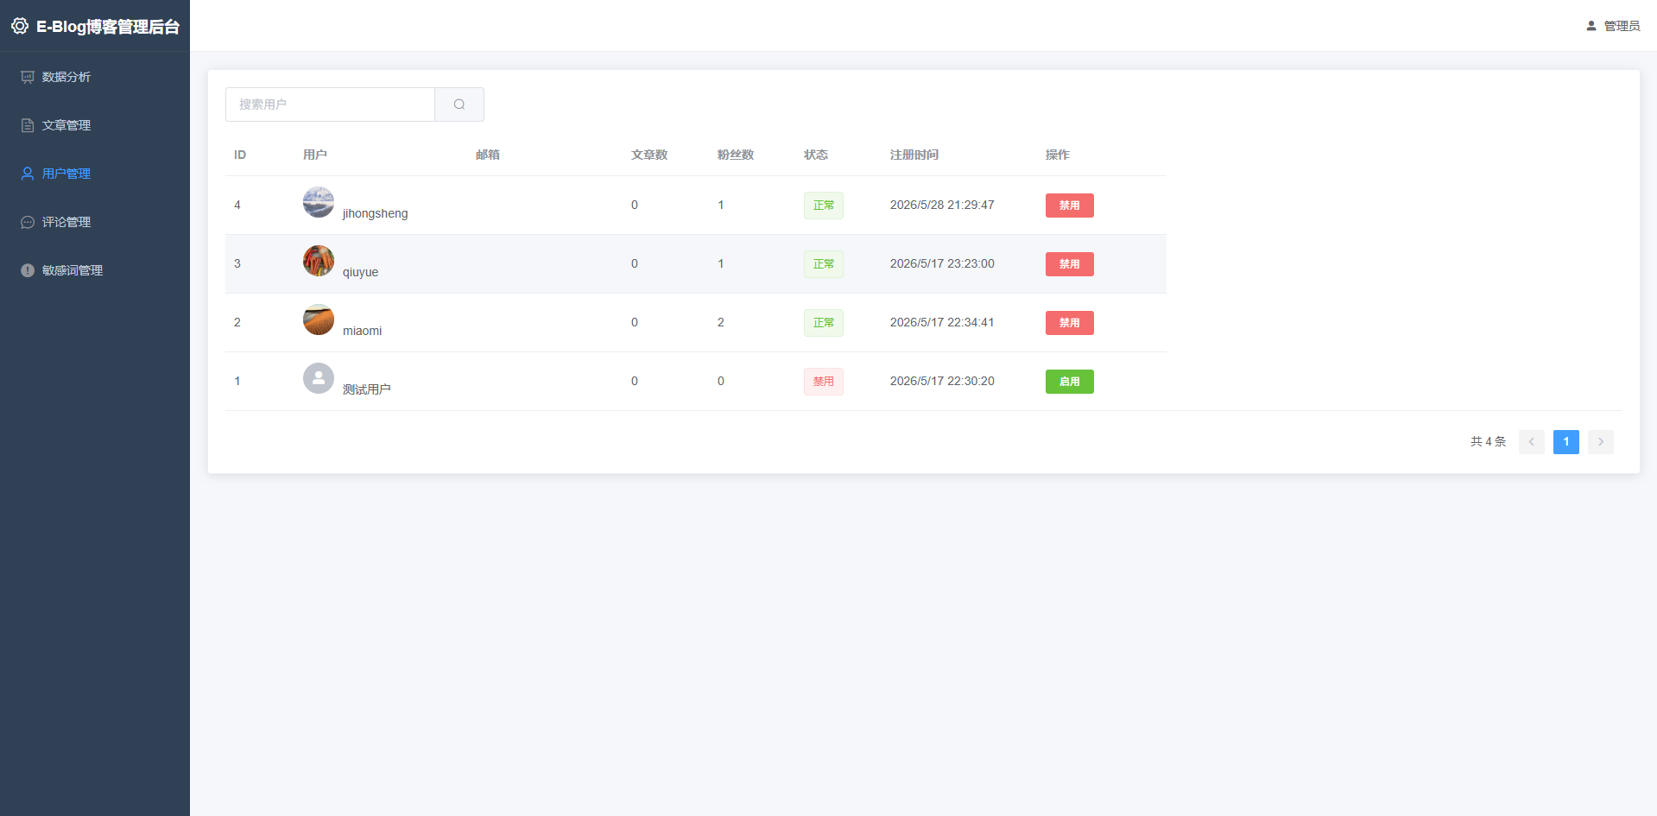Click username 测试用户
This screenshot has width=1657, height=816.
367,389
